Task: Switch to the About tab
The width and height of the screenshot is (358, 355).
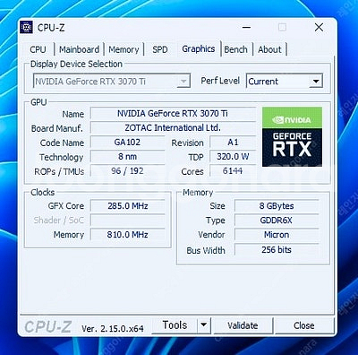Action: [269, 49]
